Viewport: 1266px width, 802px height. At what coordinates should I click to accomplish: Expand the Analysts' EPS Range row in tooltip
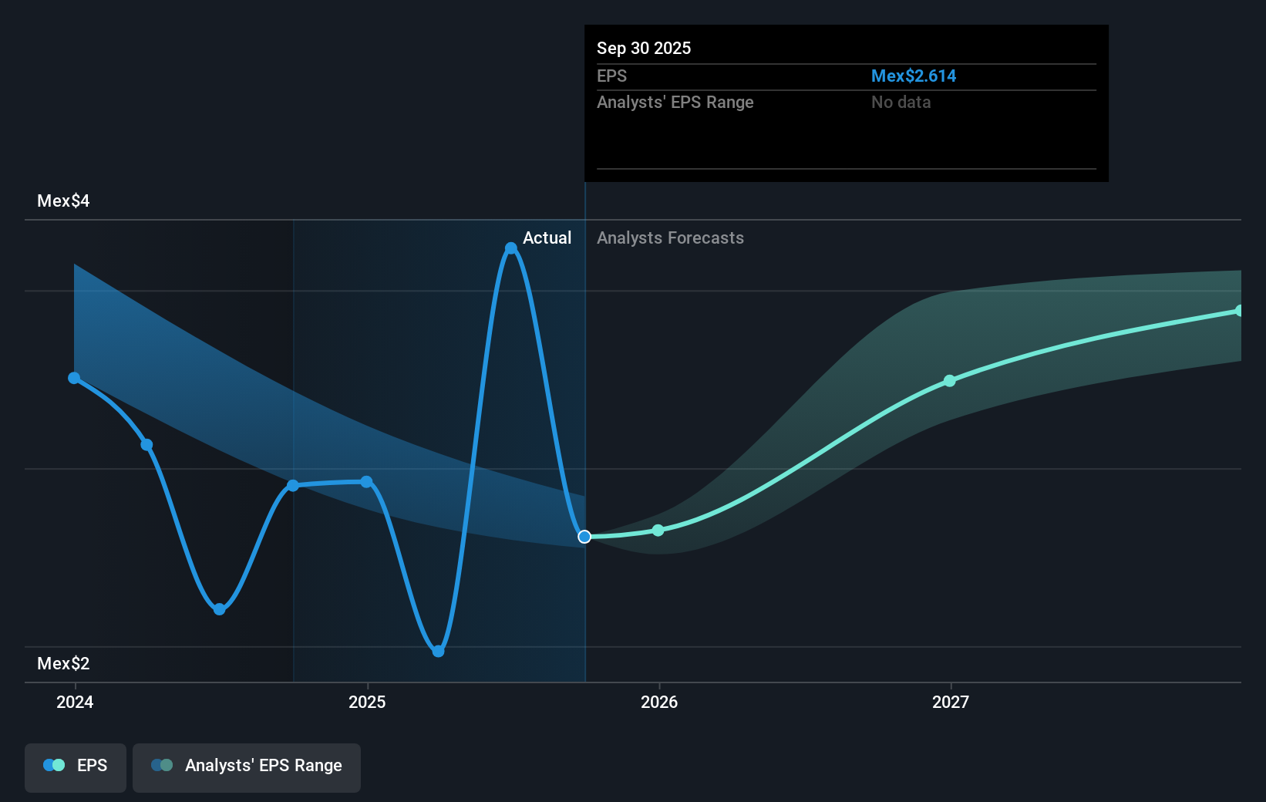[675, 102]
